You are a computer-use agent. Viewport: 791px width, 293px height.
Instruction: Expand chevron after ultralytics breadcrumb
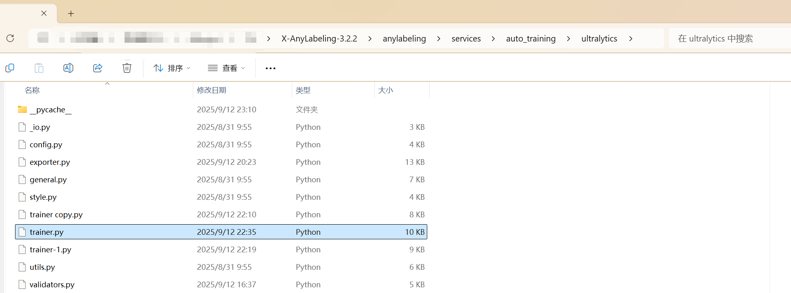tap(631, 39)
